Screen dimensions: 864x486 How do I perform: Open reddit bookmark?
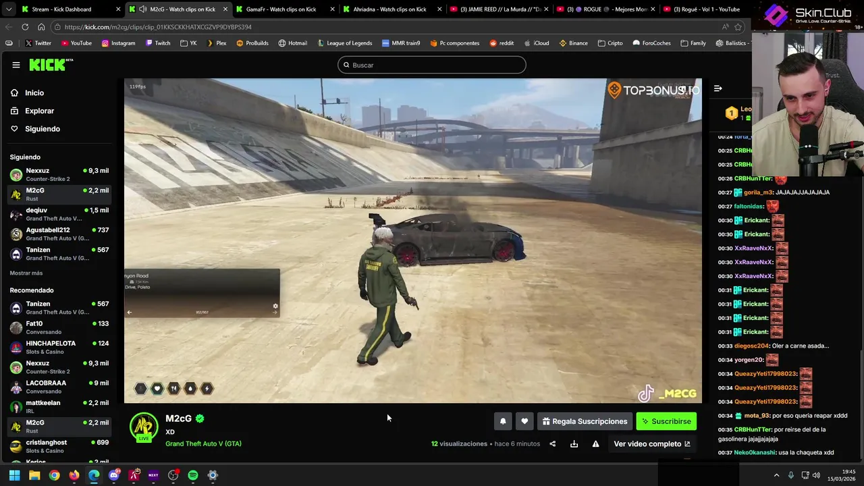[502, 43]
